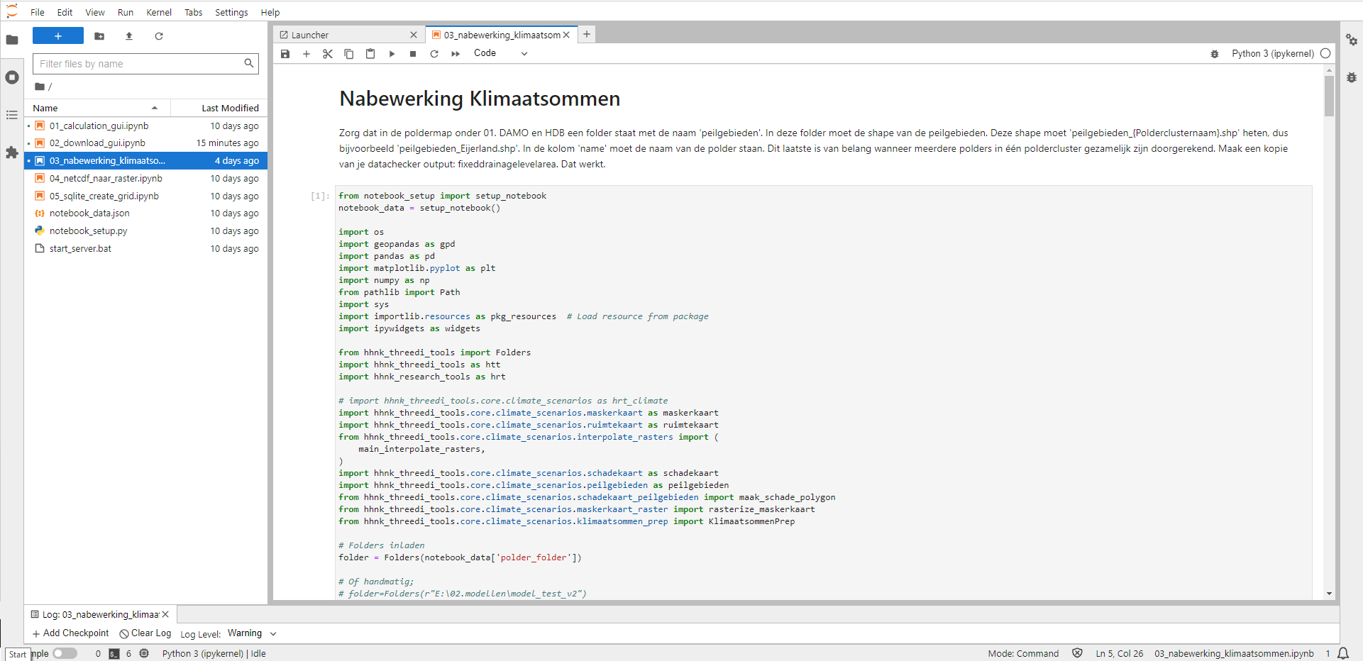Click the Add Checkpoint button in log panel
This screenshot has width=1363, height=661.
click(70, 633)
